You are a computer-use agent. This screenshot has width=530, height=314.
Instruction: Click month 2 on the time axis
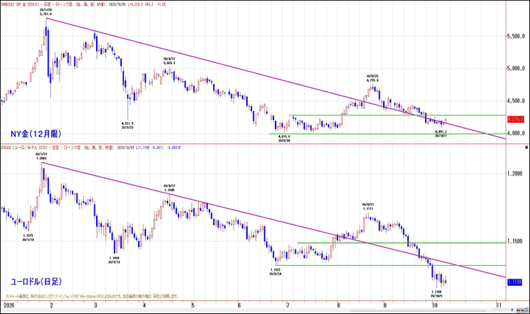coord(52,305)
